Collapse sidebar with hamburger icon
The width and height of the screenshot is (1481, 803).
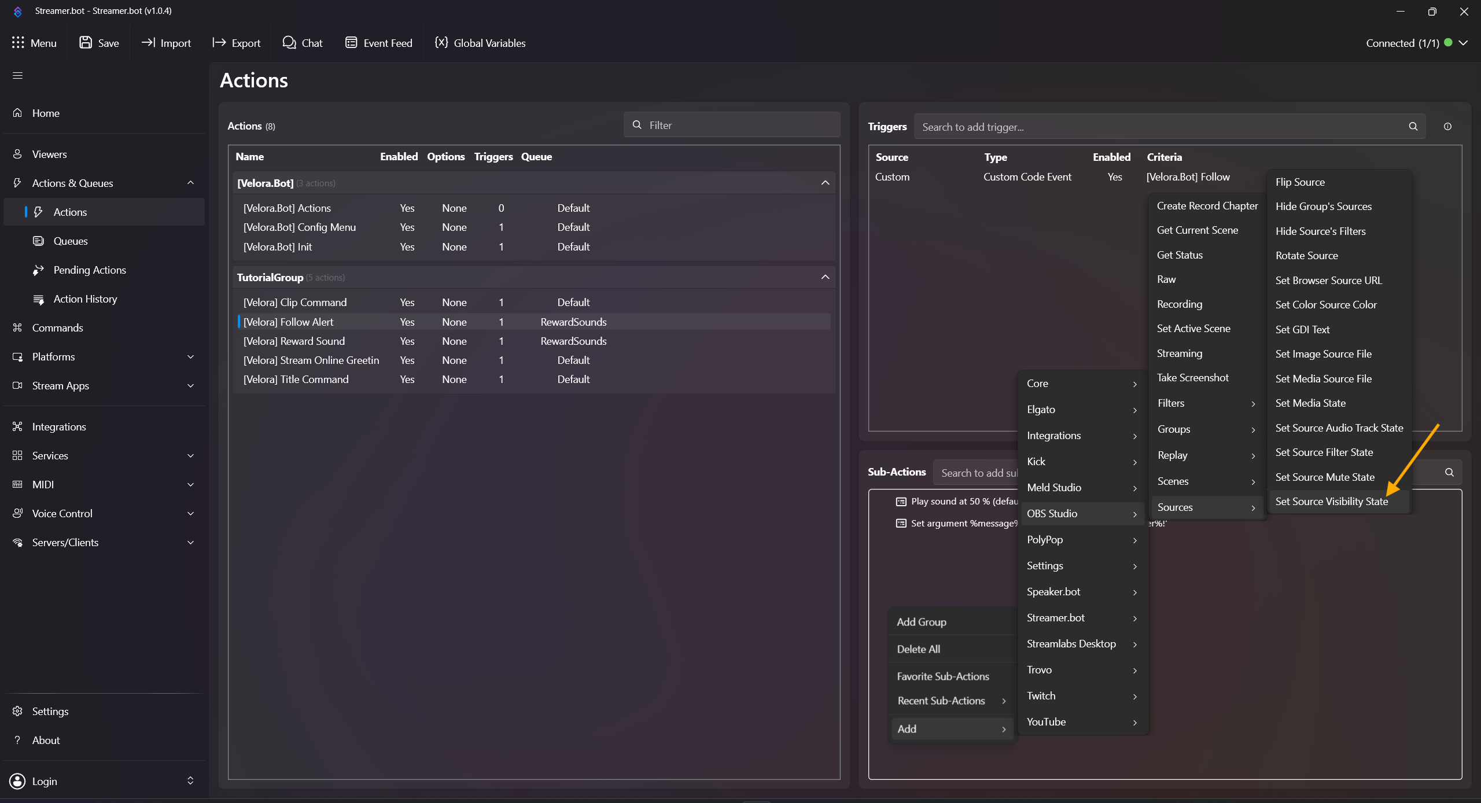coord(18,76)
